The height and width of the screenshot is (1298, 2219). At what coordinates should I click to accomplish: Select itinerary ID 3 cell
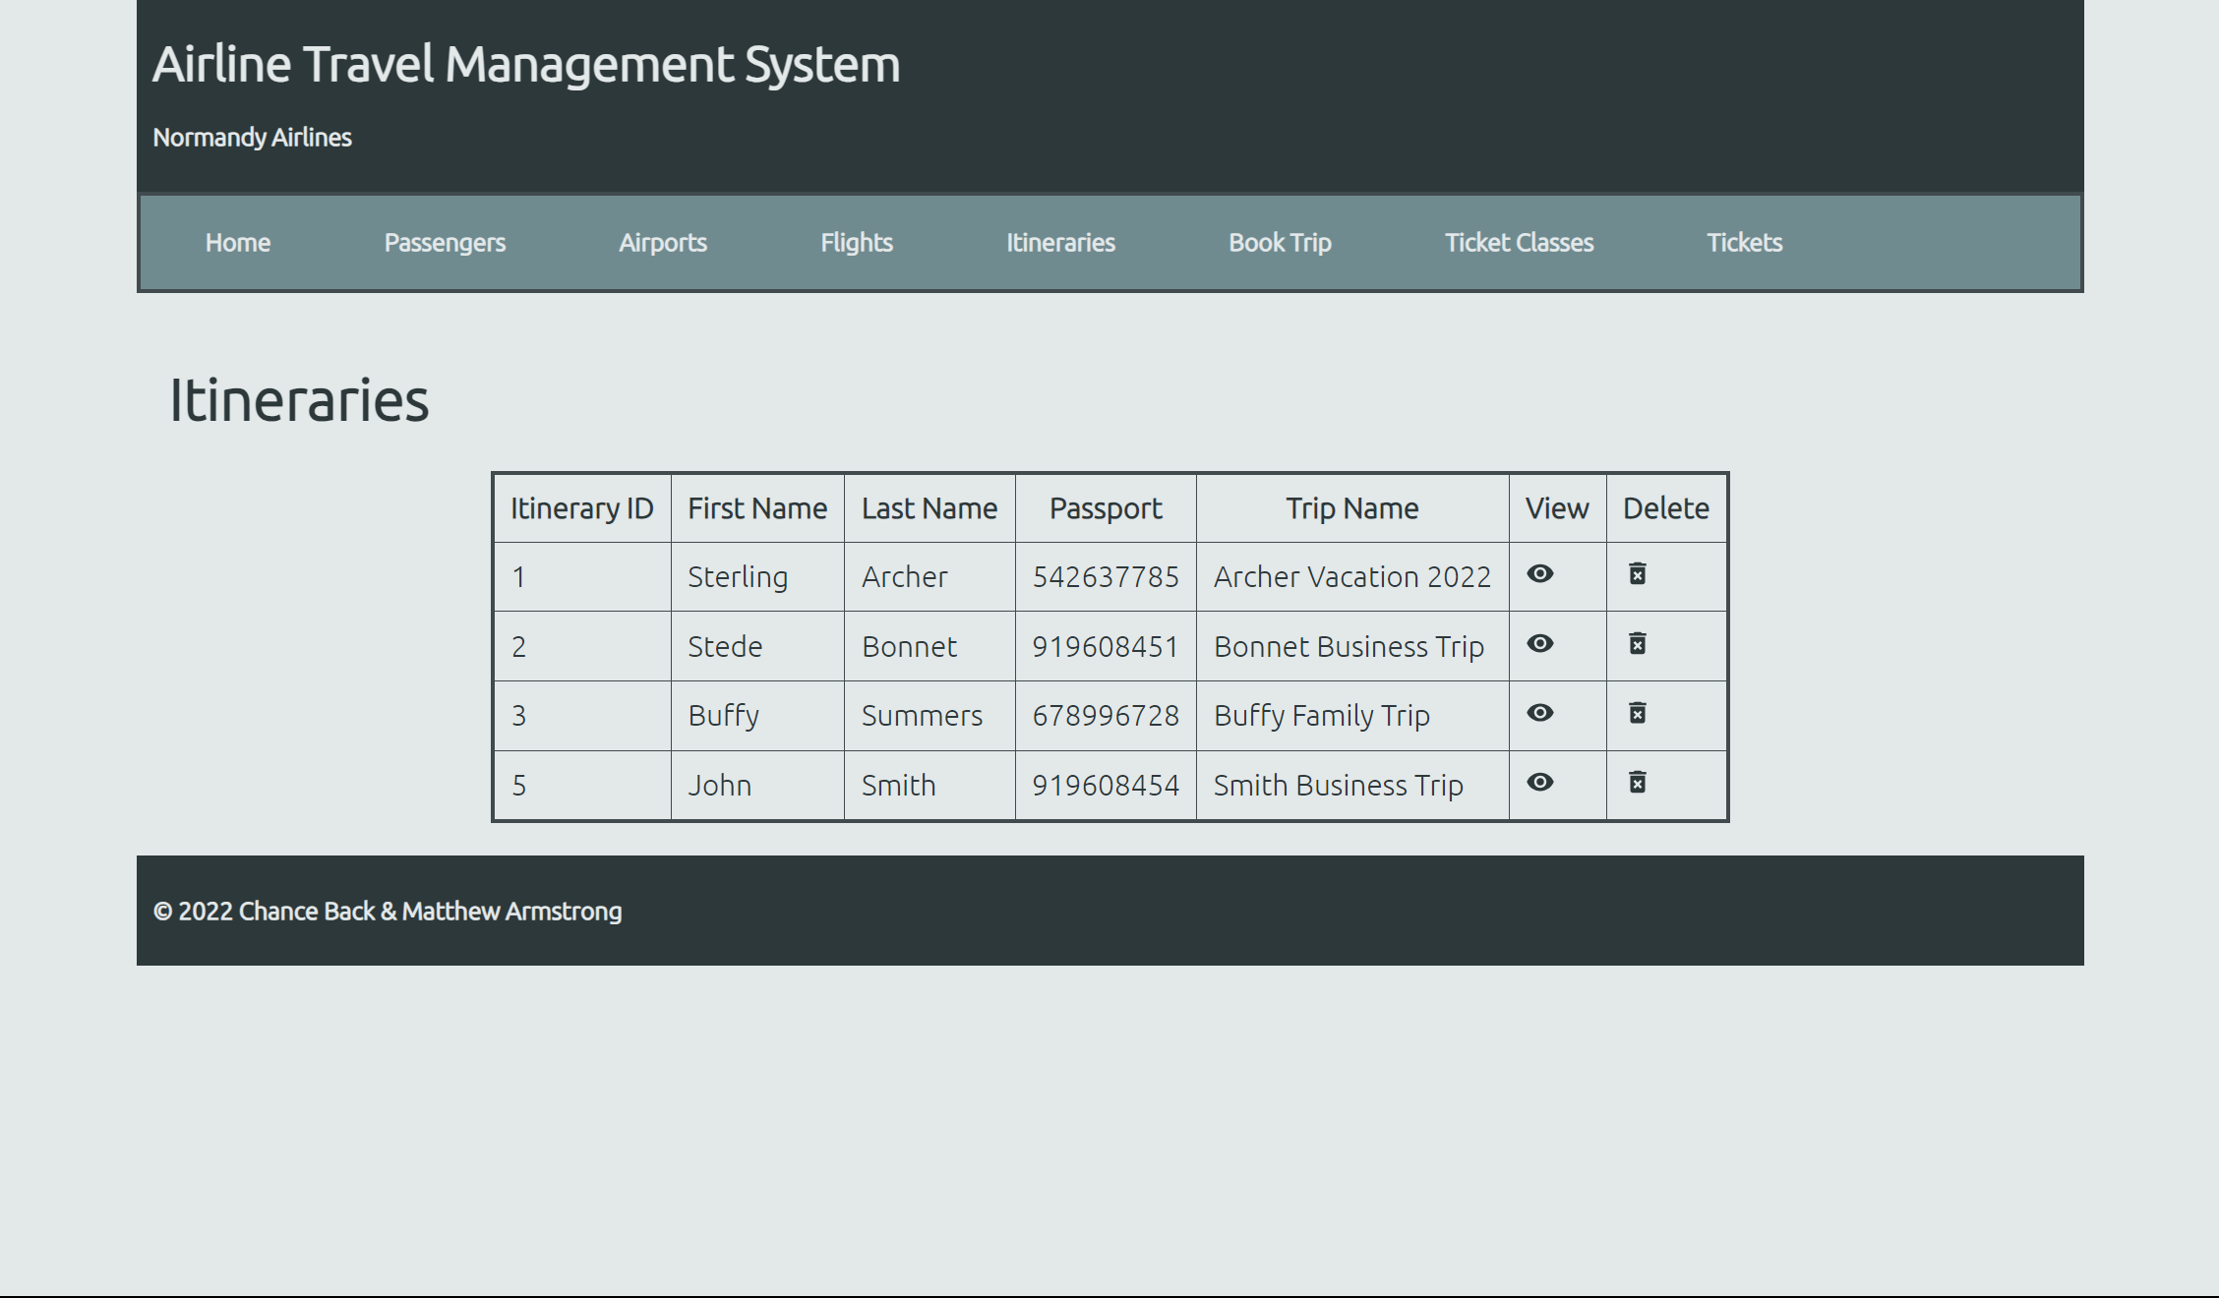coord(582,716)
